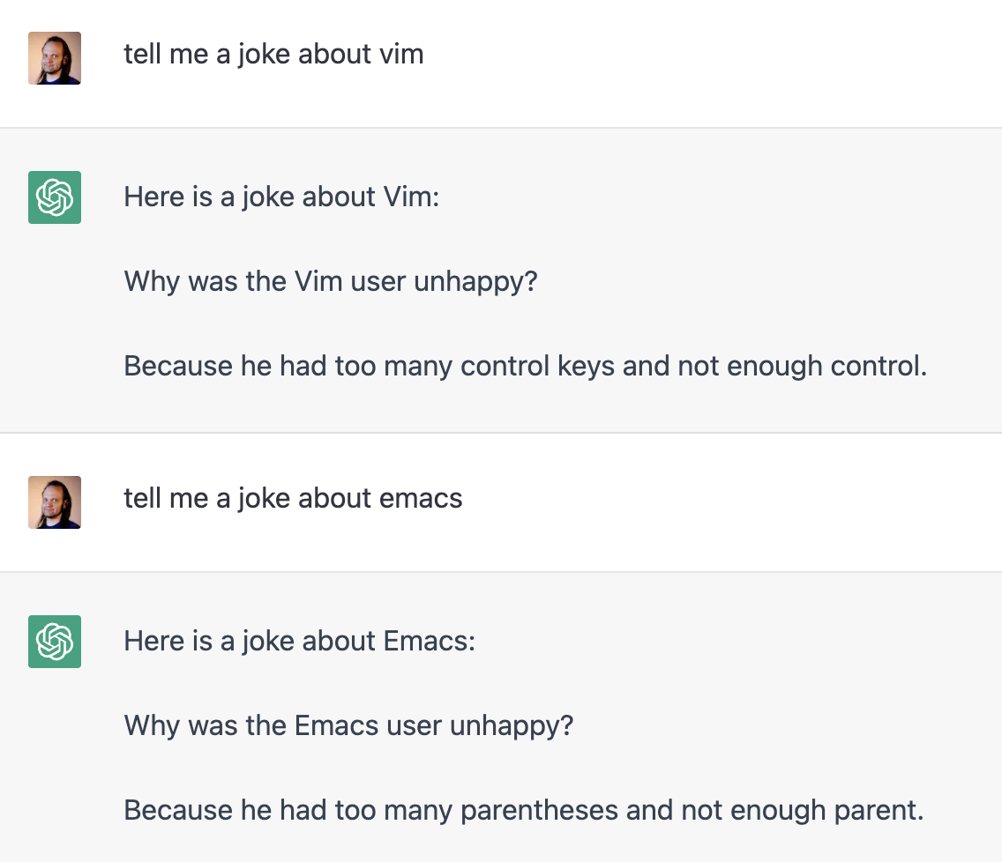Viewport: 1002px width, 862px height.
Task: Click the user avatar beside the emacs request
Action: [55, 502]
